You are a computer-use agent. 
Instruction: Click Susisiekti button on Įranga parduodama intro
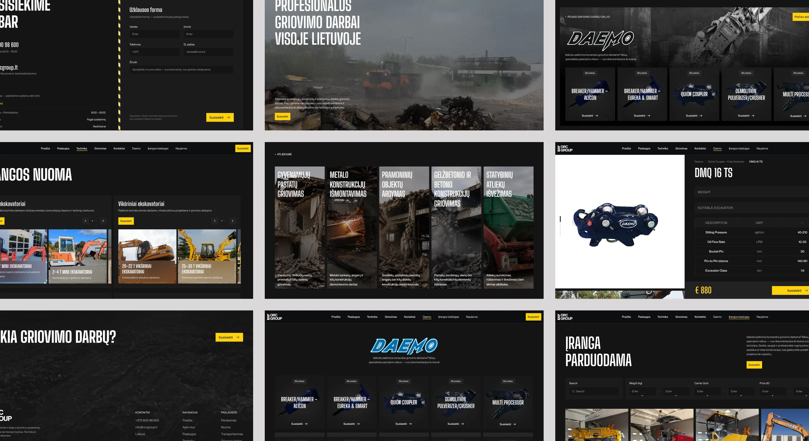click(x=754, y=365)
